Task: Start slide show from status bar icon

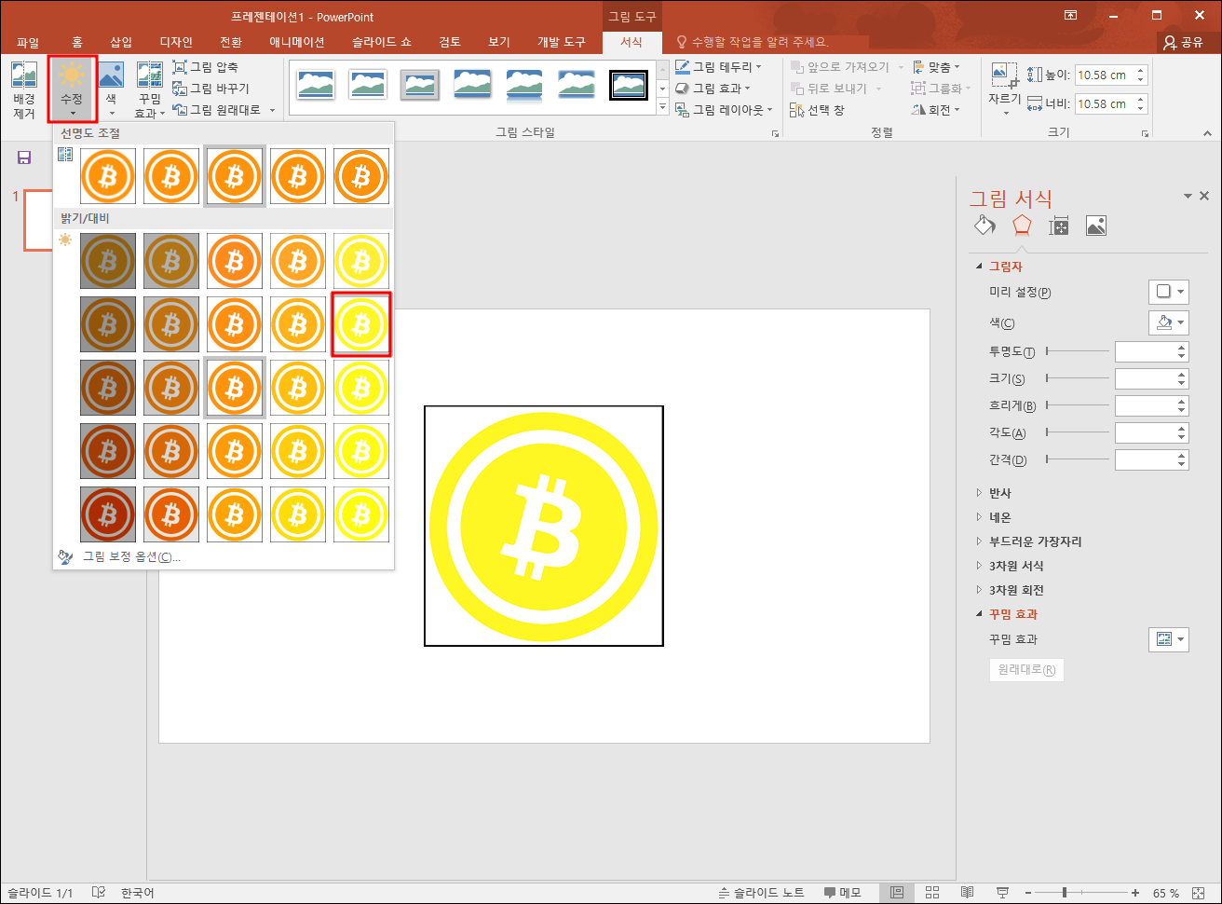Action: (1002, 893)
